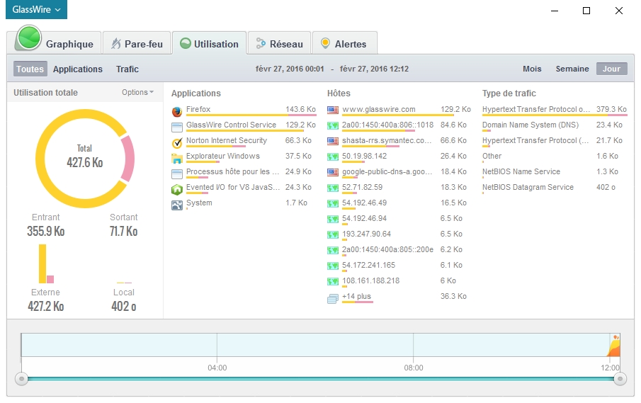Click the 193.247.90.64 host icon
This screenshot has height=403, width=641.
[x=333, y=234]
